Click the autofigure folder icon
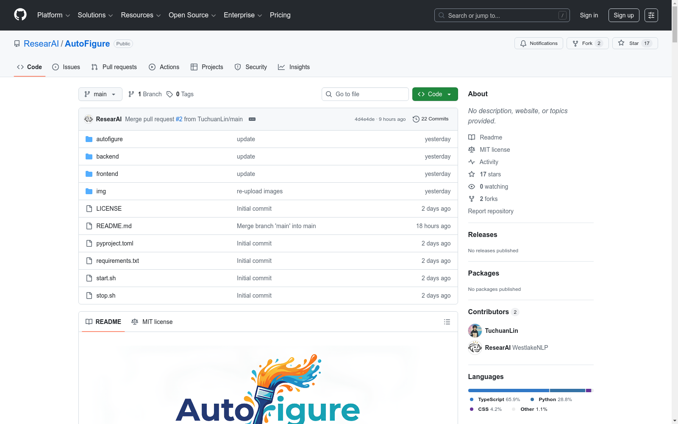The image size is (678, 424). pyautogui.click(x=89, y=139)
